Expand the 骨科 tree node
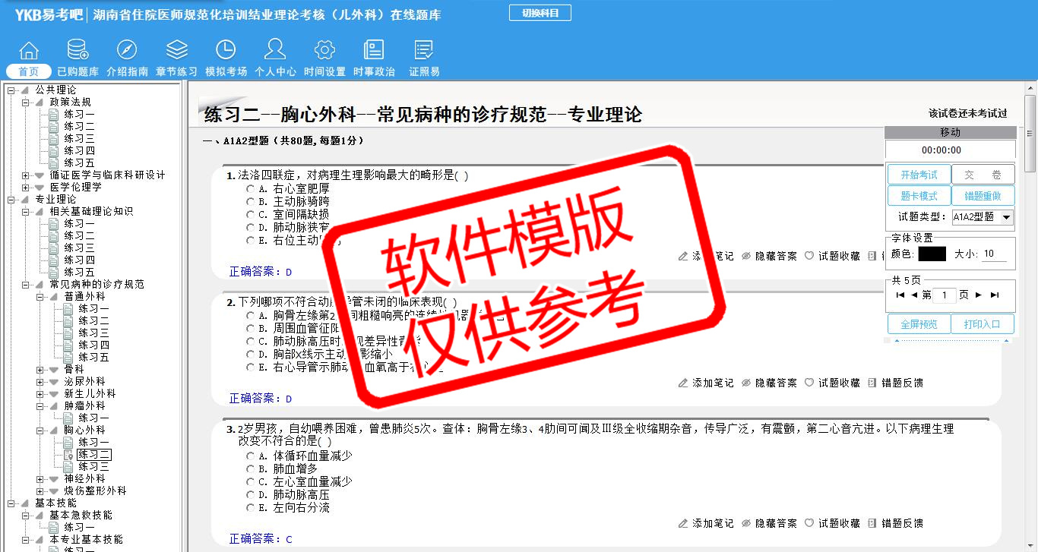 [x=40, y=369]
